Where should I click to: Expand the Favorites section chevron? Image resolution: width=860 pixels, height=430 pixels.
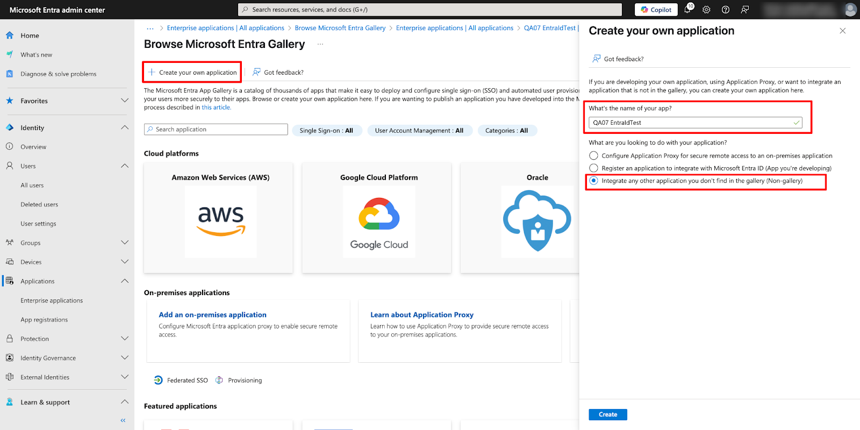(125, 101)
